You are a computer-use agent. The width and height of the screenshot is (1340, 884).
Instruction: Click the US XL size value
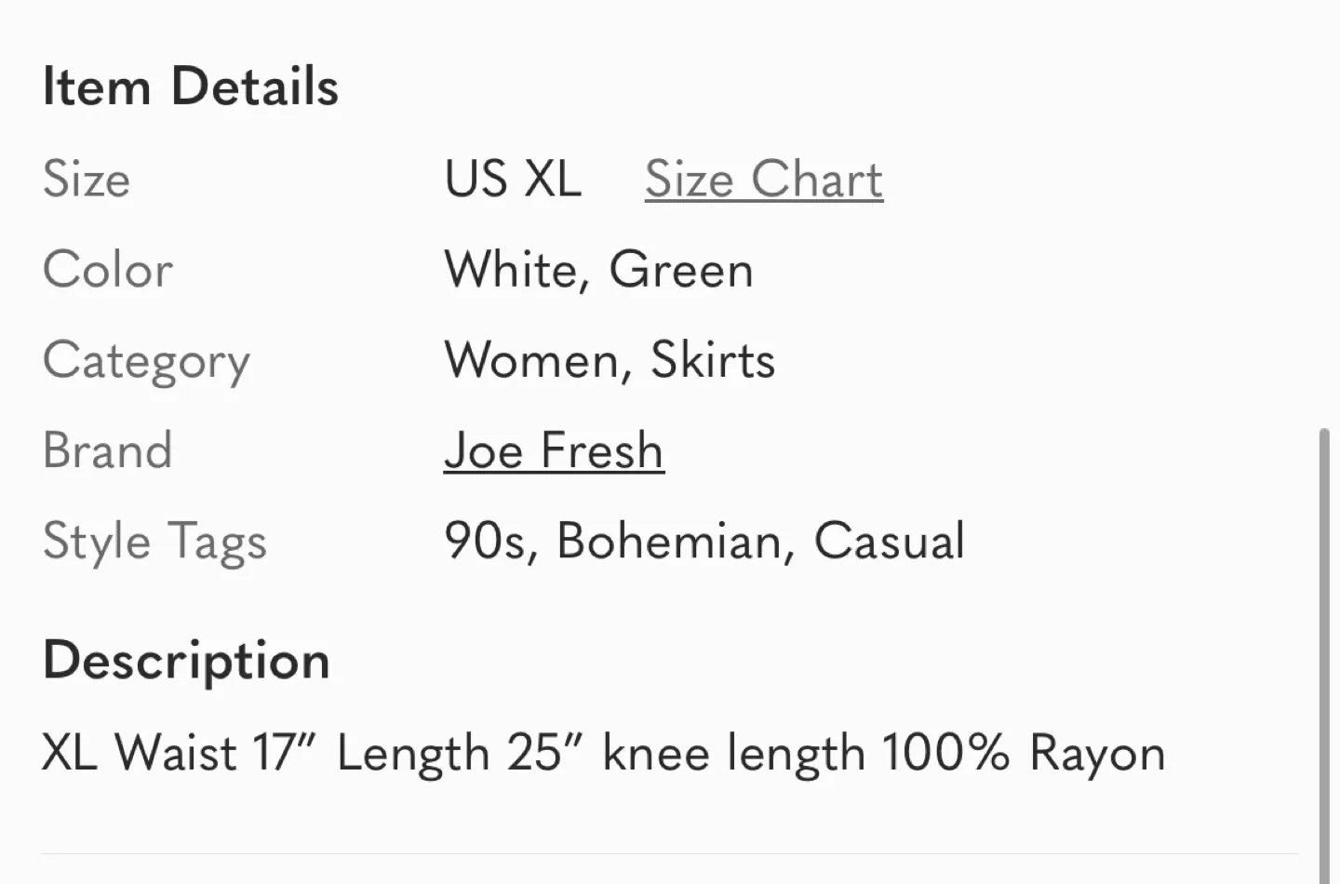click(513, 180)
